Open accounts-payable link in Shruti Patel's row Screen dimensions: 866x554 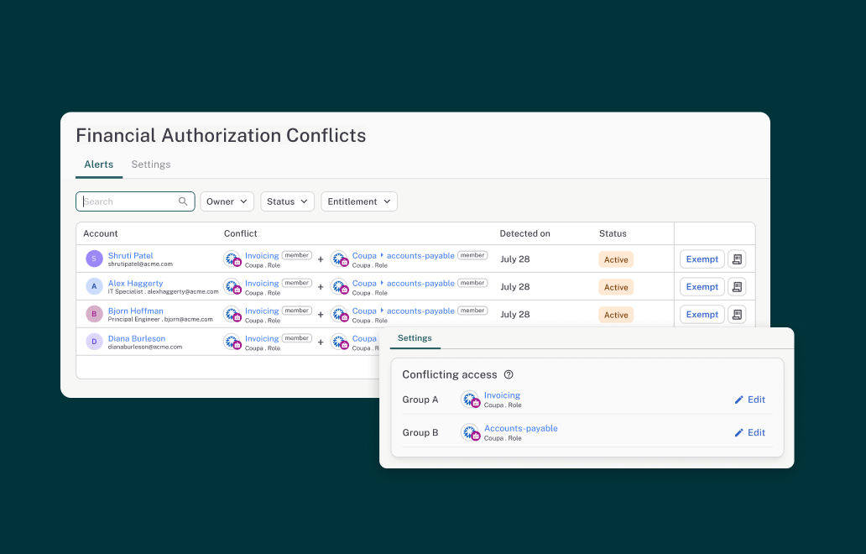click(x=420, y=256)
